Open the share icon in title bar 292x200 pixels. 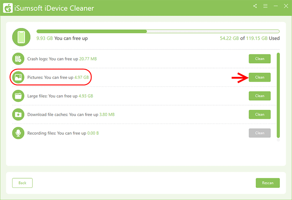255,6
